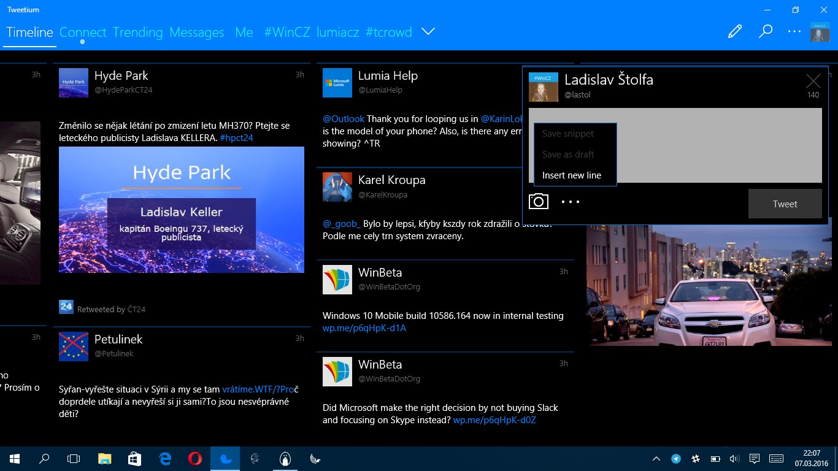Open the Windows Start menu
Screen dimensions: 838x471
(x=15, y=459)
